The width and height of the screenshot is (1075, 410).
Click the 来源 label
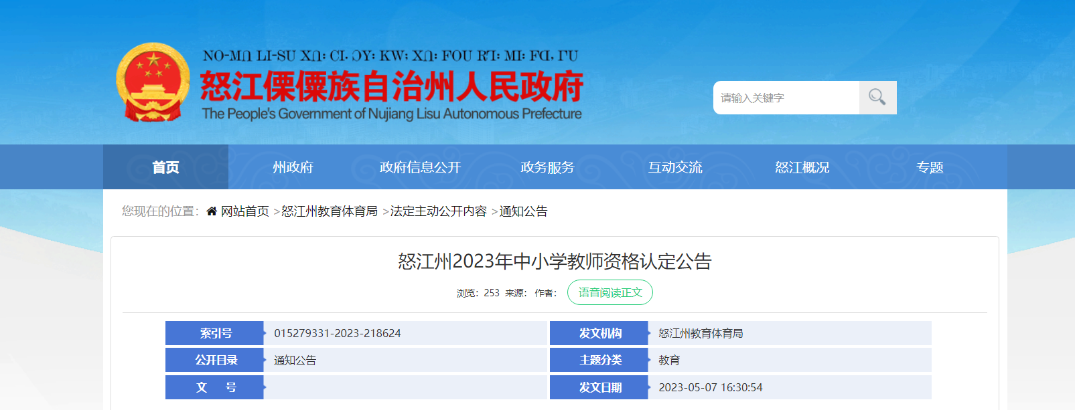(x=516, y=293)
